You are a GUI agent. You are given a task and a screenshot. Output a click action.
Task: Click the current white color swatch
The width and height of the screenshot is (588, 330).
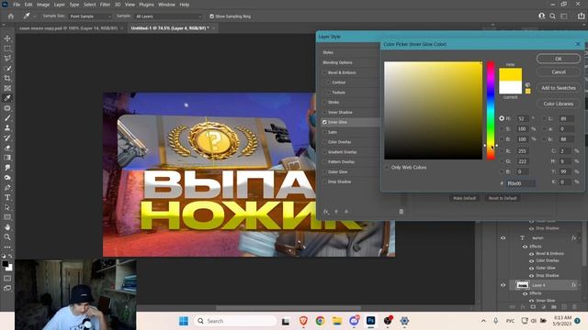pyautogui.click(x=510, y=87)
